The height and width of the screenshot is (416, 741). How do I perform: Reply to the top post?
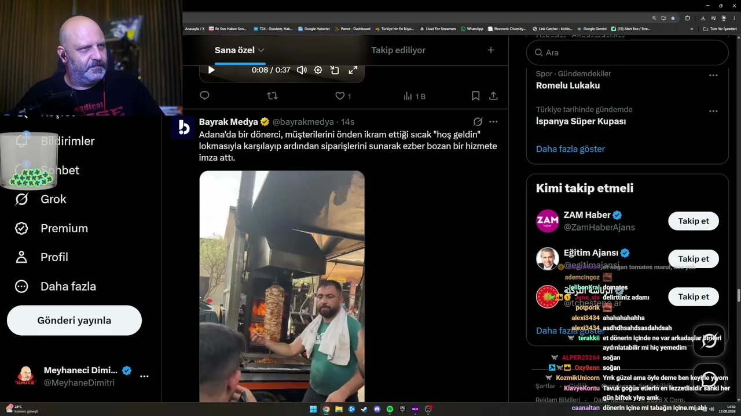coord(204,96)
